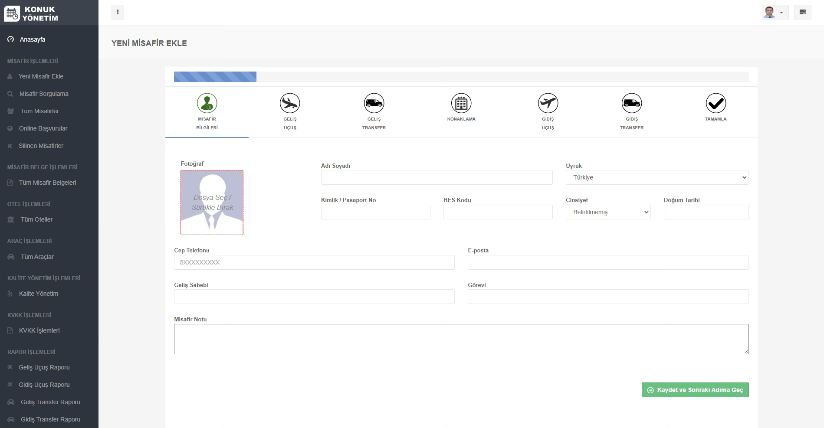Open the three-dot menu in top bar
Viewport: 824px width, 428px height.
118,12
